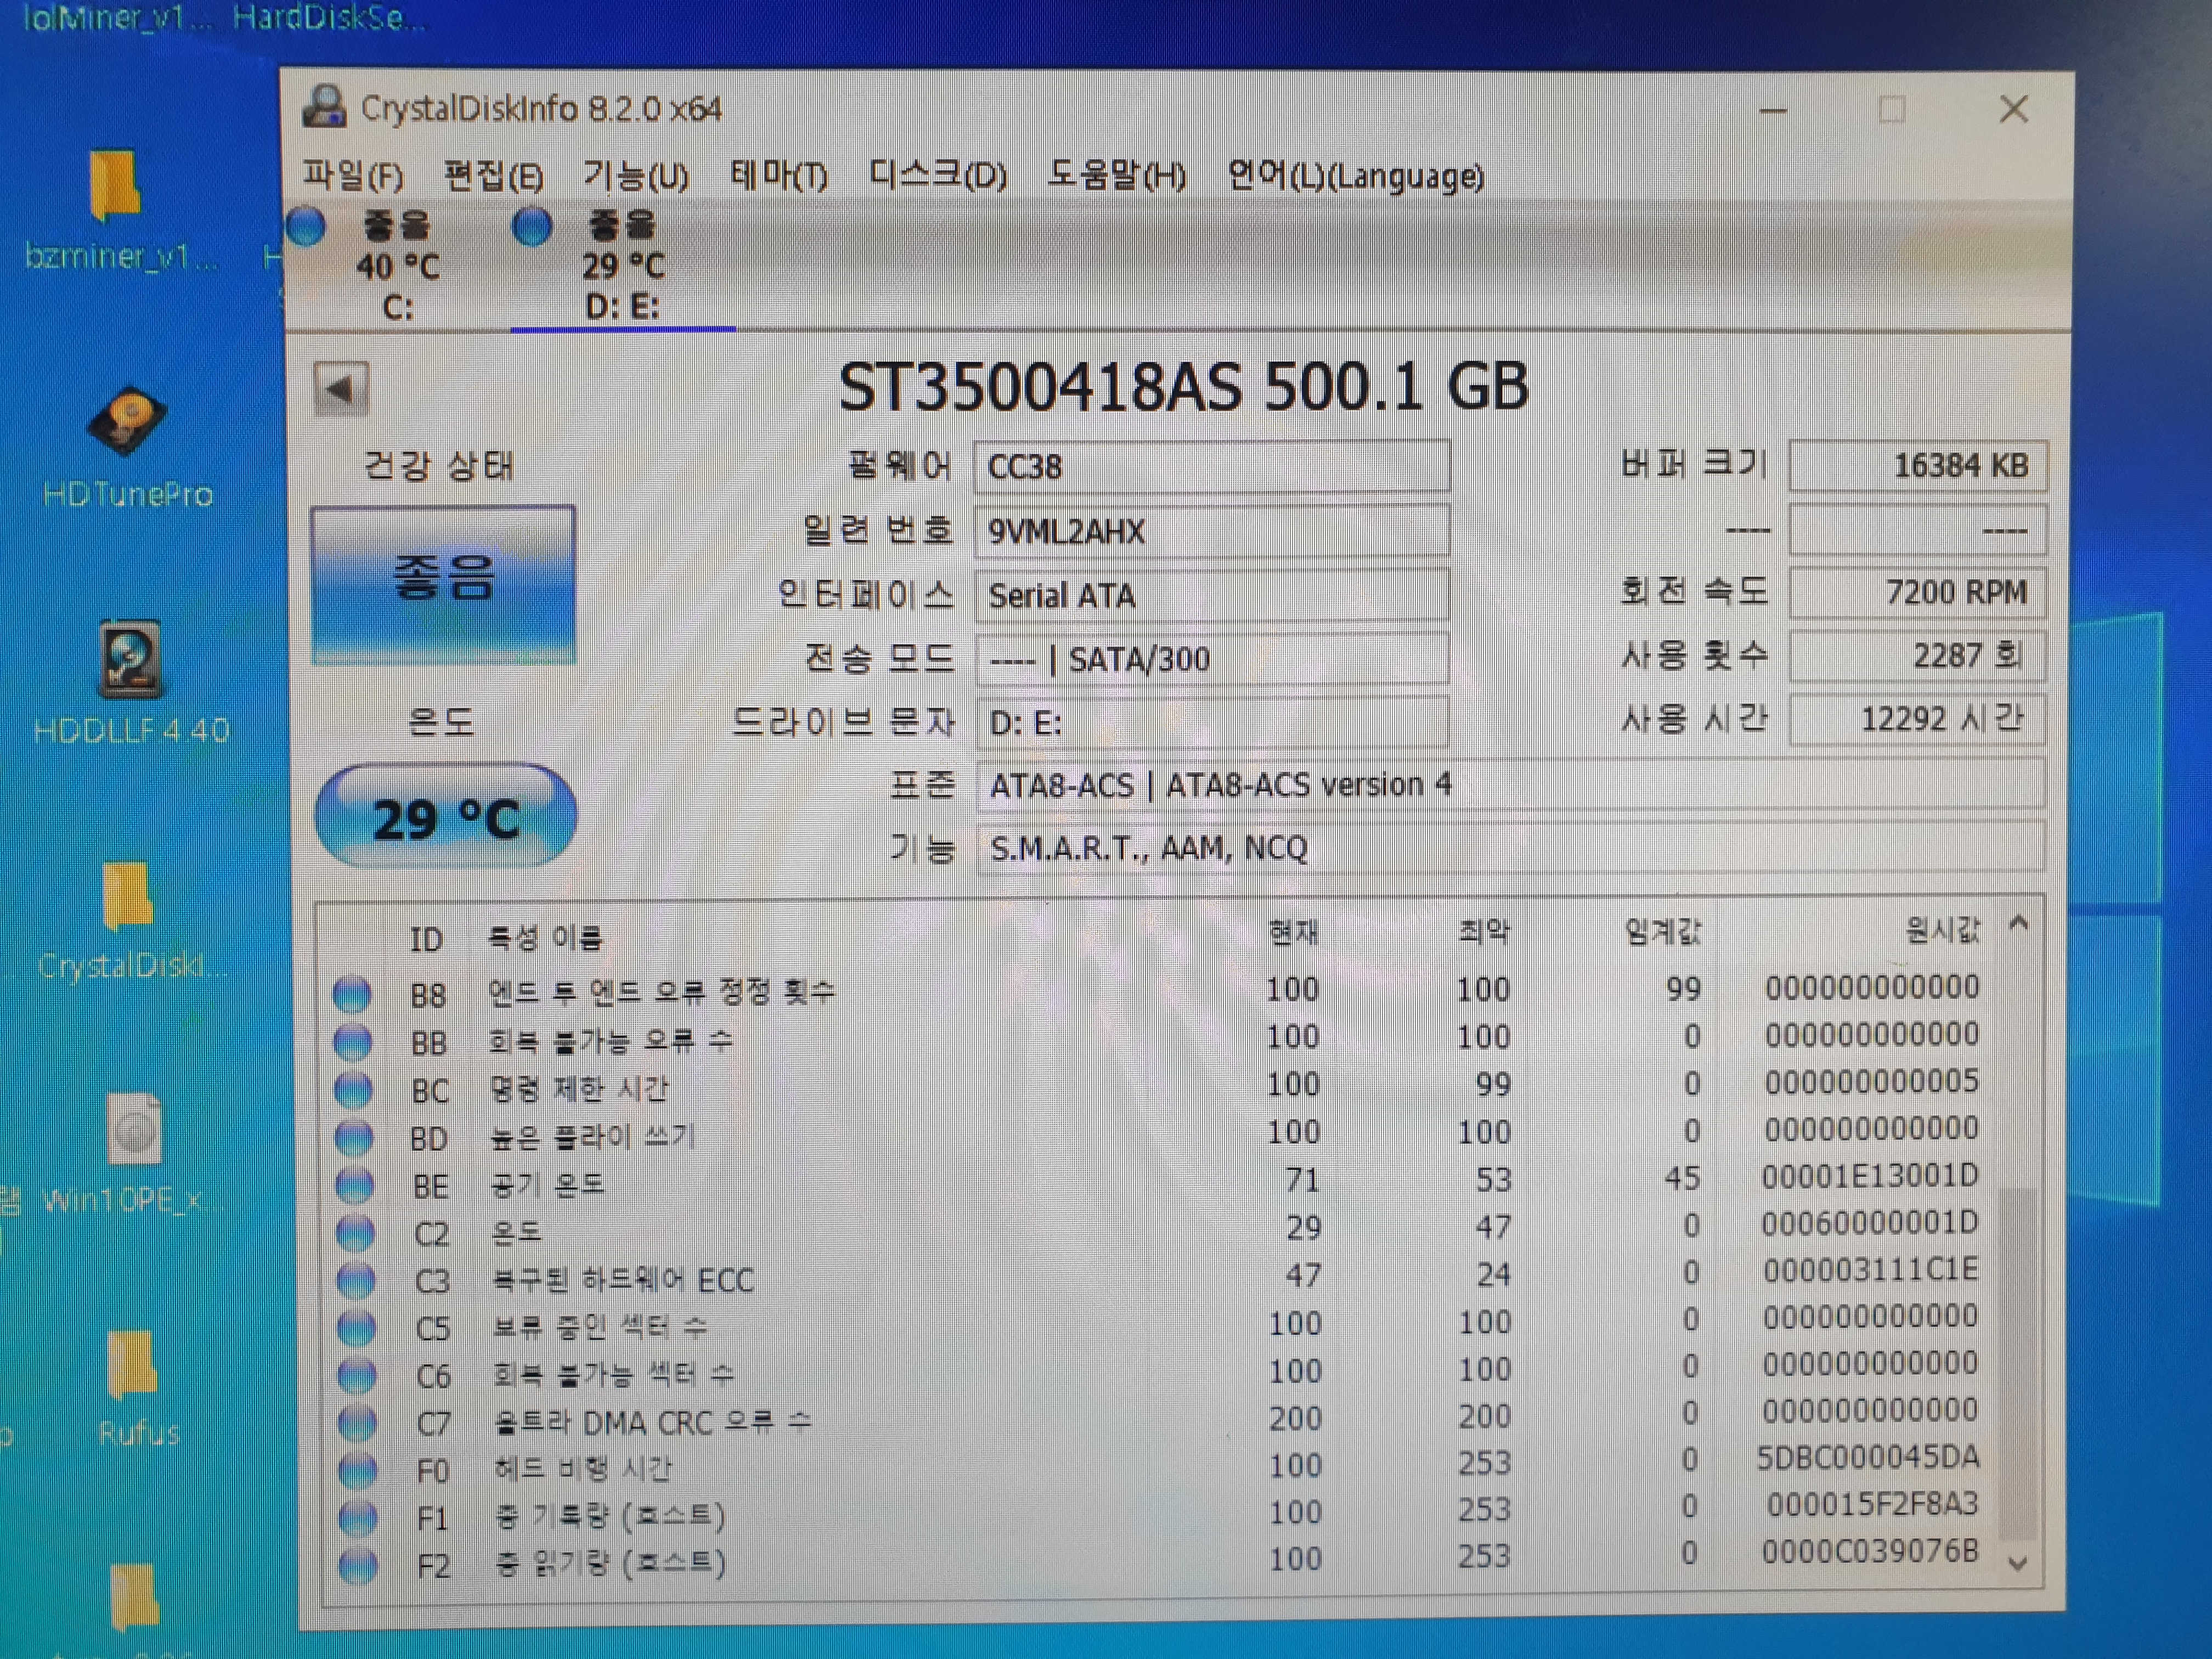This screenshot has width=2212, height=1659.
Task: Select the D: E: drive tab at 29 °C
Action: [623, 266]
